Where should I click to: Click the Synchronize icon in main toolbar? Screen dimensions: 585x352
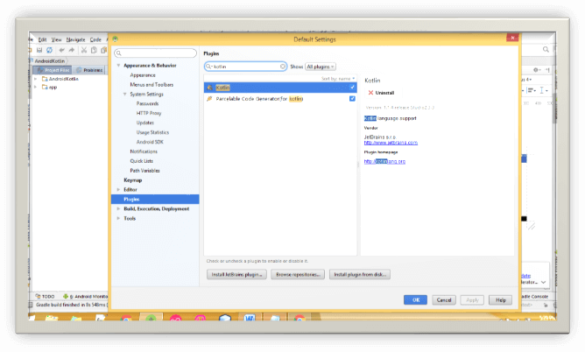click(49, 50)
